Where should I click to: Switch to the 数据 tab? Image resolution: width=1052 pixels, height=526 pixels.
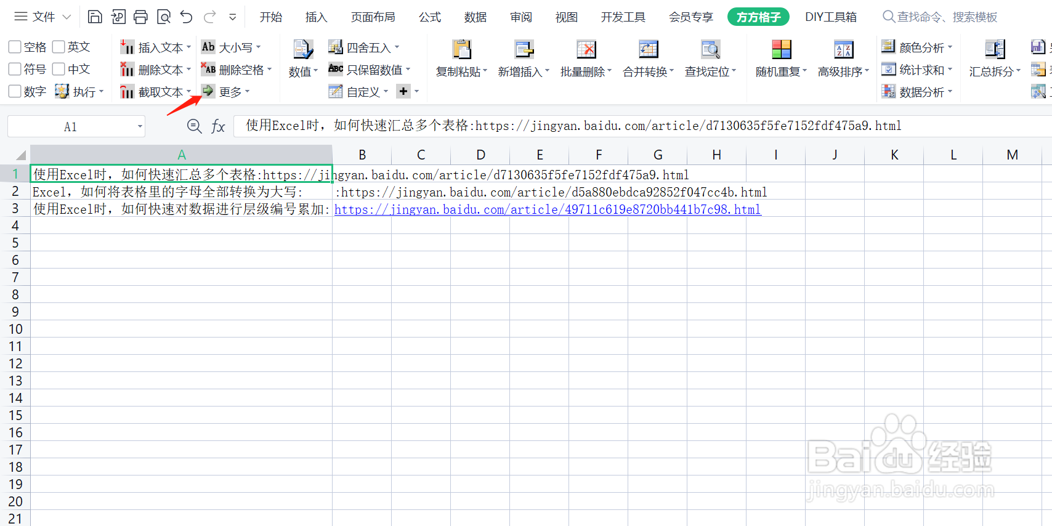click(475, 17)
